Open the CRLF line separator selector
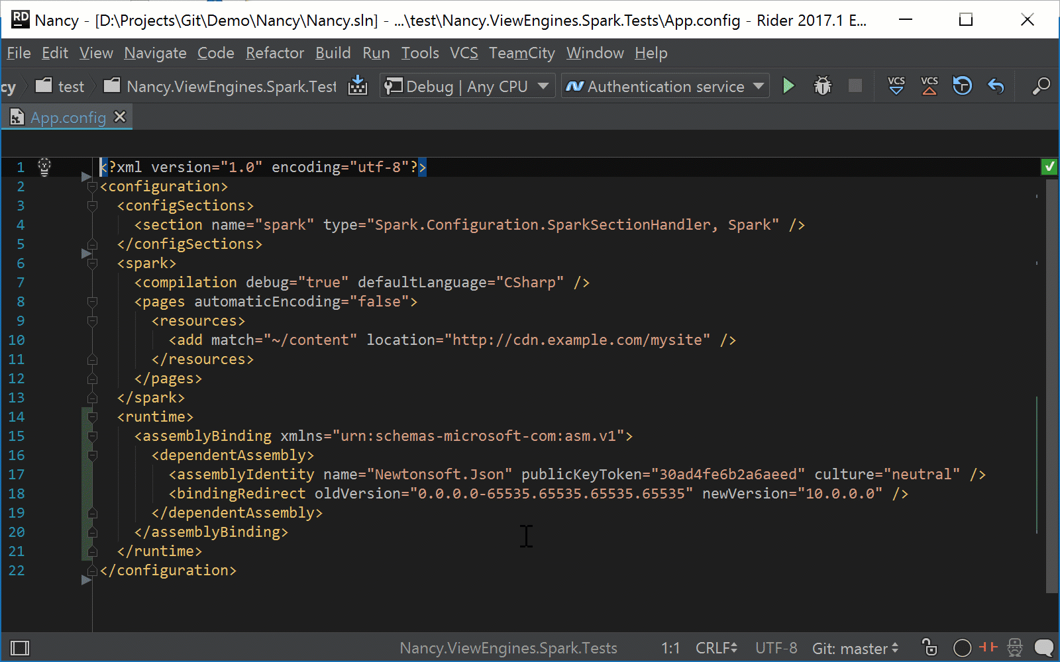Viewport: 1060px width, 662px height. 715,648
